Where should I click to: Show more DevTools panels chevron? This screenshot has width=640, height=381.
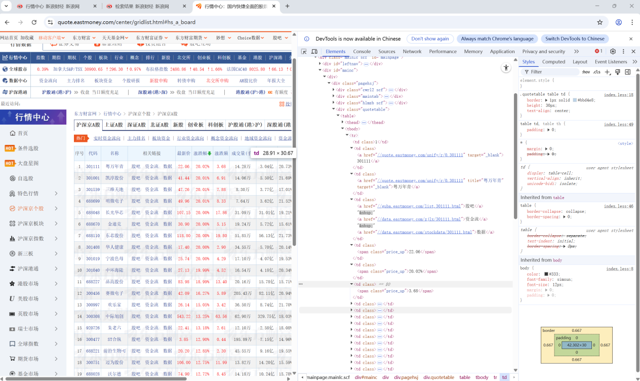(x=576, y=52)
